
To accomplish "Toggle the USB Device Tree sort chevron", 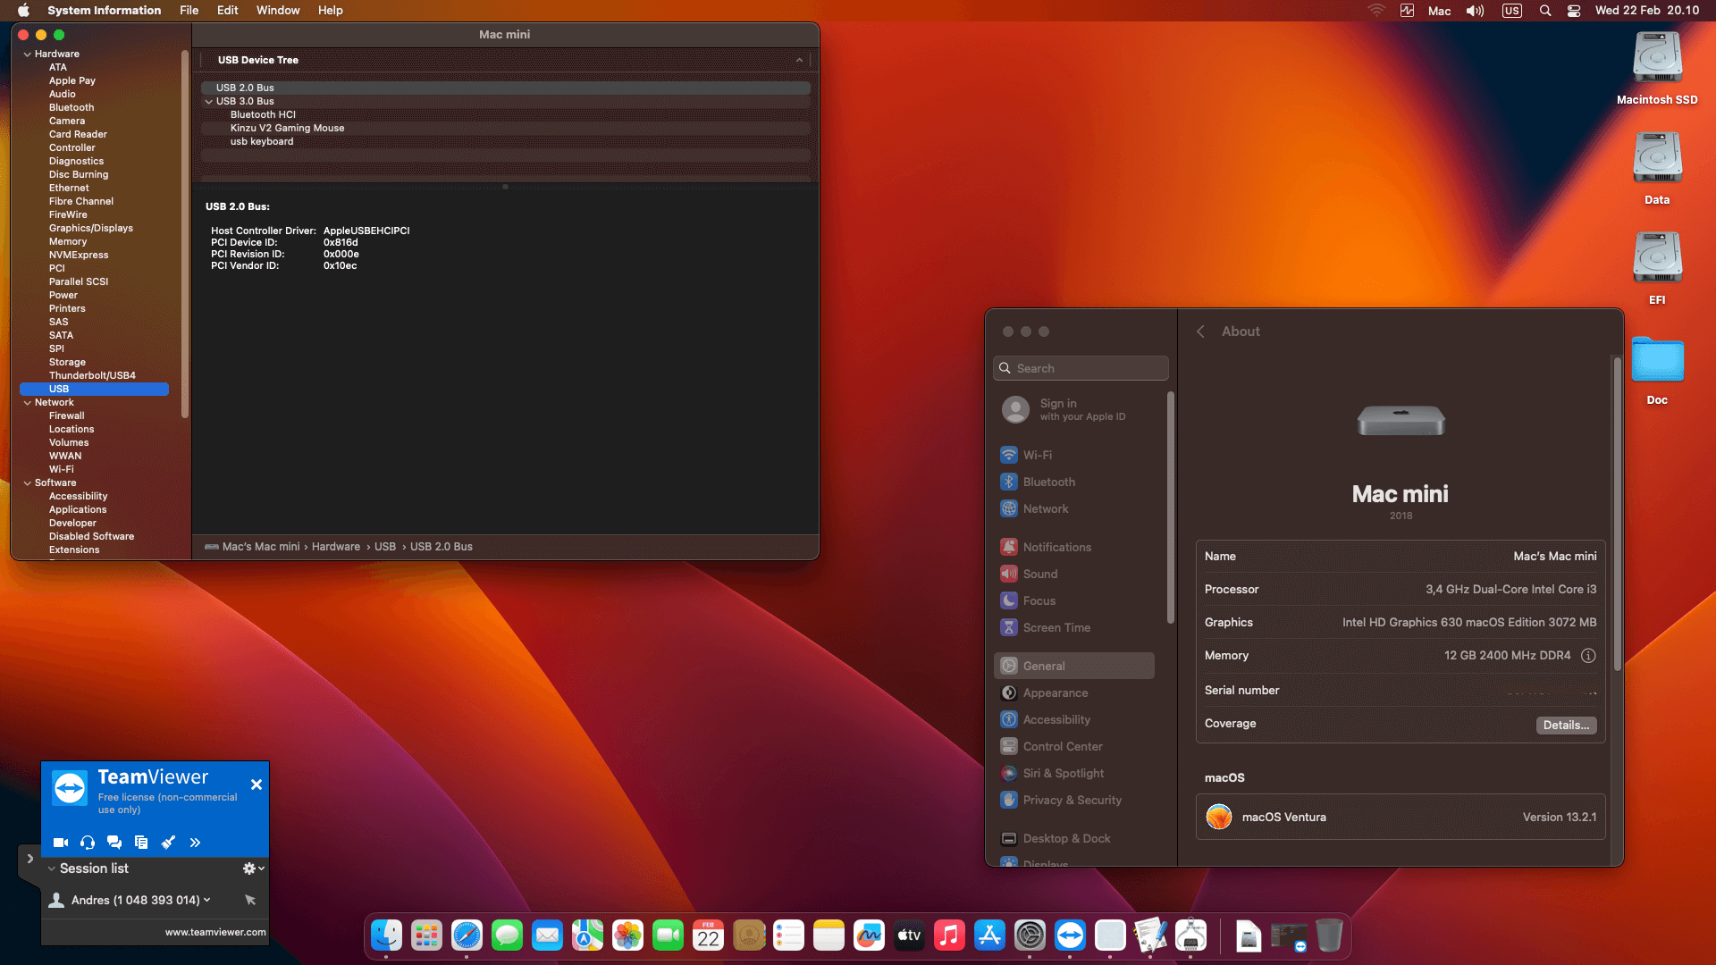I will 799,61.
